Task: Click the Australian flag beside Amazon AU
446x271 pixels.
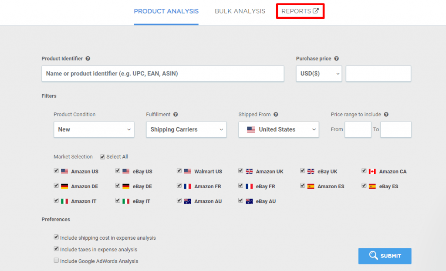Action: click(x=187, y=201)
